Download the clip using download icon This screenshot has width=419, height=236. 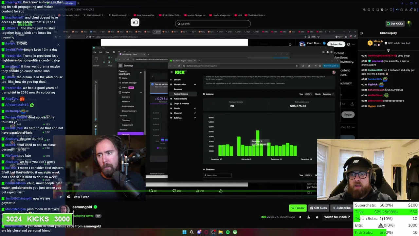(308, 217)
